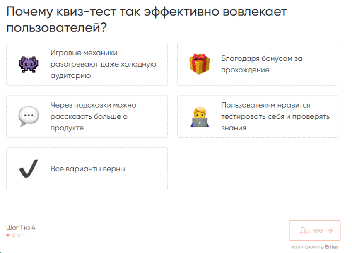Click the 'Далее' next button
352x253 pixels.
pyautogui.click(x=315, y=230)
